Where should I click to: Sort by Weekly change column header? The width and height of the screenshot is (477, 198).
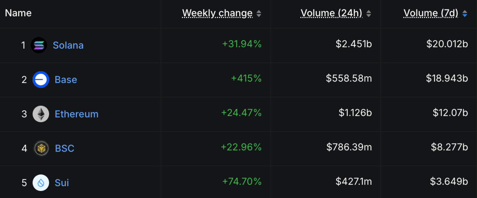click(x=217, y=13)
